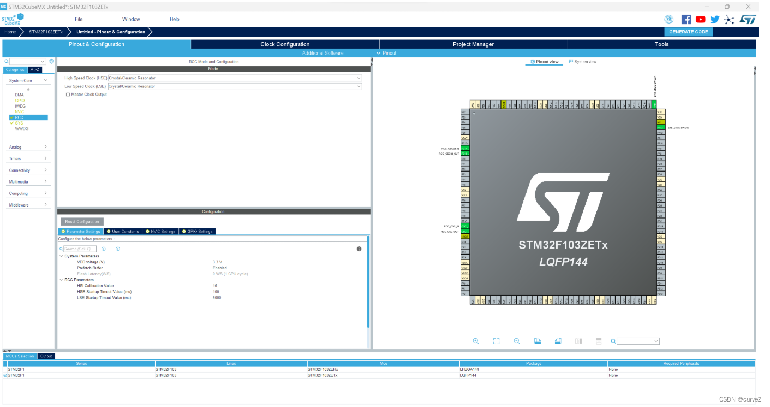Open the ST 10-year anniversary badge icon

pos(668,19)
